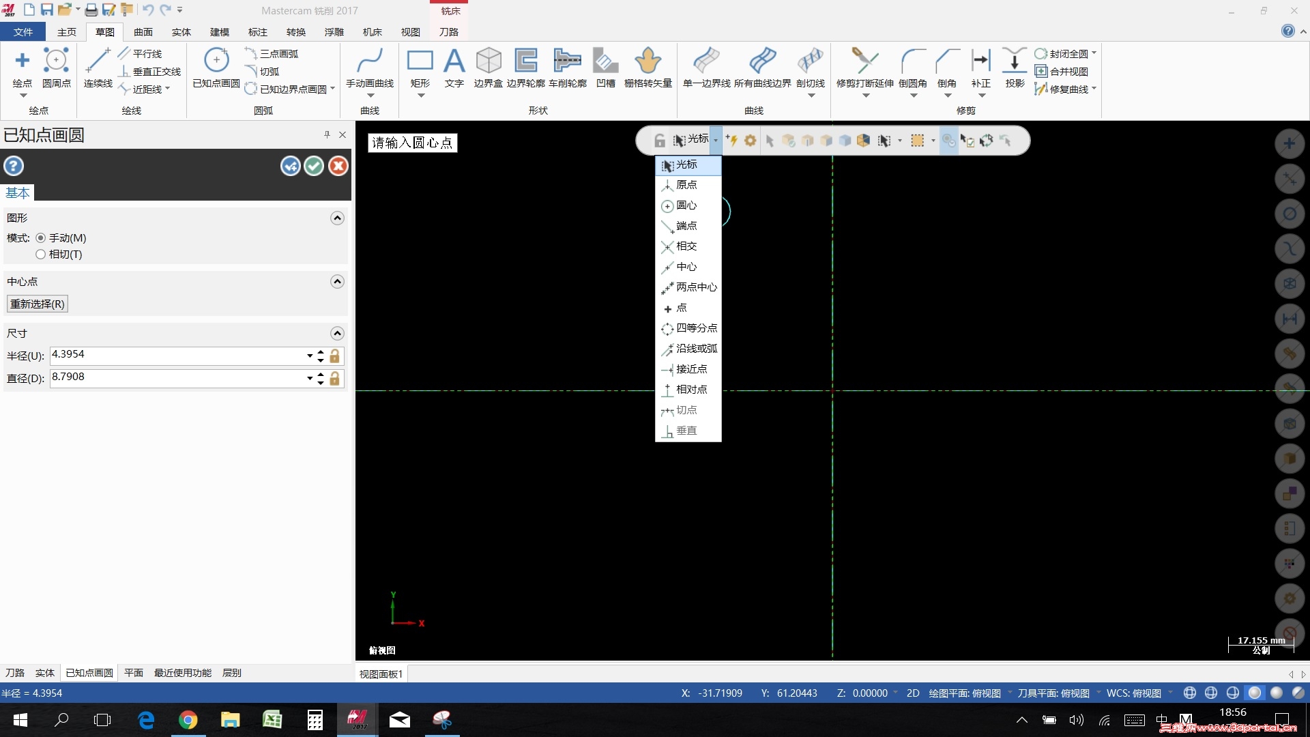Viewport: 1310px width, 737px height.
Task: Click the green OK checkmark button
Action: pyautogui.click(x=314, y=166)
